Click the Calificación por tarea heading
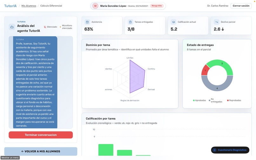The width and height of the screenshot is (256, 160). (101, 118)
